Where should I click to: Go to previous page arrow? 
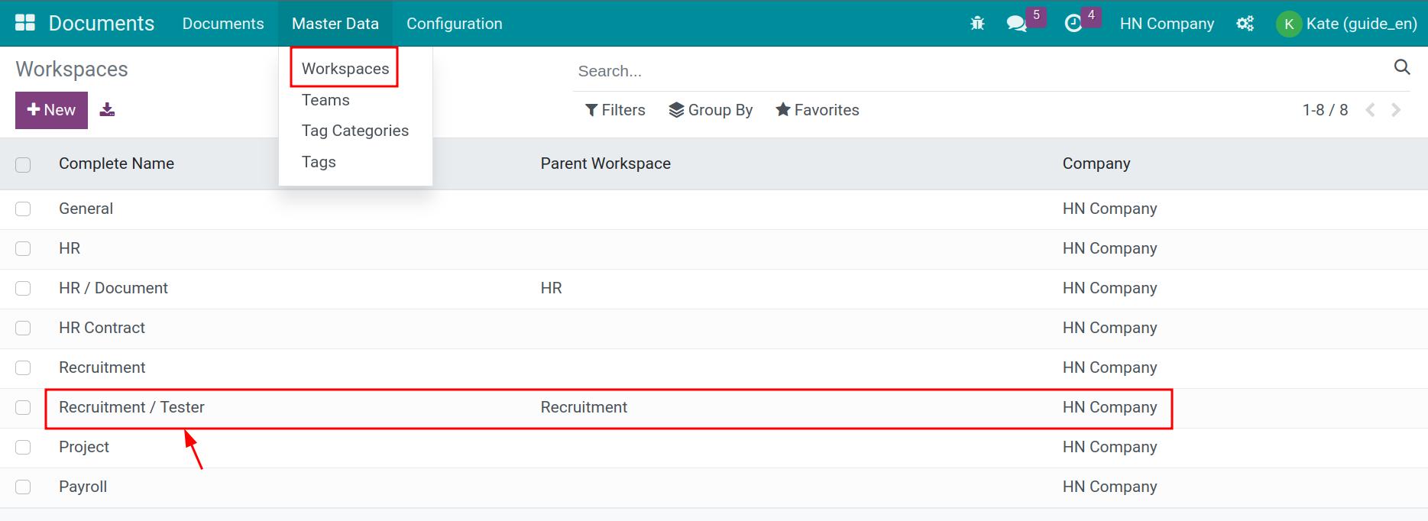[x=1370, y=110]
